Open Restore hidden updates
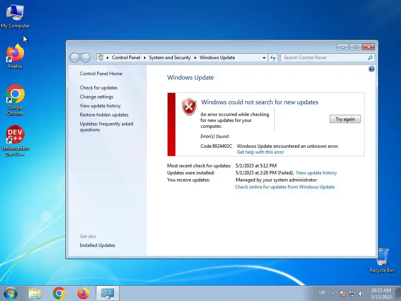 pyautogui.click(x=104, y=115)
